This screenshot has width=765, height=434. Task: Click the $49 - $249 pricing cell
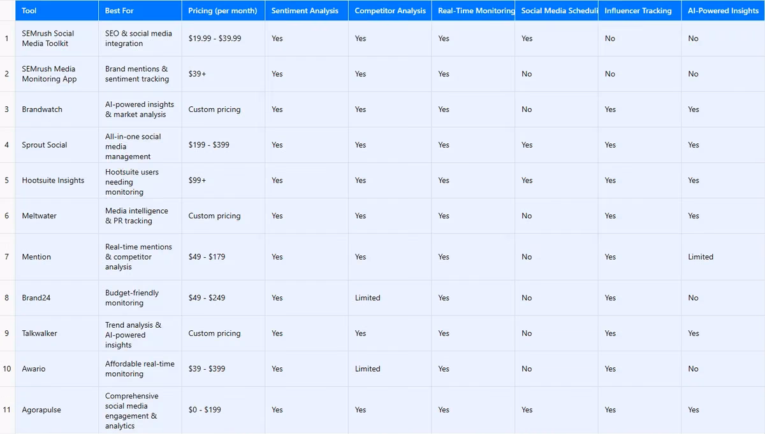point(223,298)
